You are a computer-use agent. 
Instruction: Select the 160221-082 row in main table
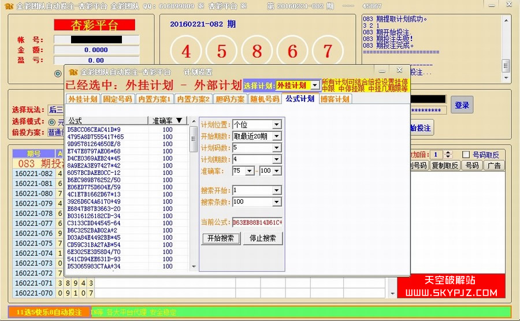coord(38,174)
